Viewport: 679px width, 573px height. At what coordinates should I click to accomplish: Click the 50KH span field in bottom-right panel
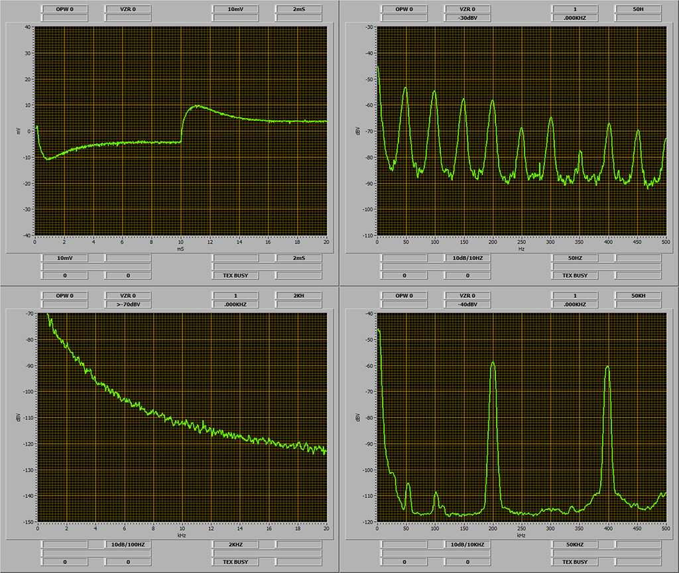click(x=637, y=296)
